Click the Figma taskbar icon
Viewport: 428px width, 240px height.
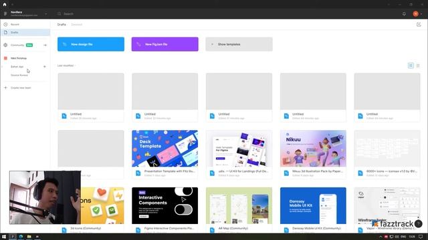pyautogui.click(x=13, y=237)
